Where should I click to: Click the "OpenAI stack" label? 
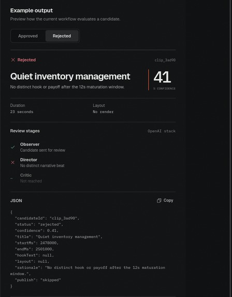(162, 131)
